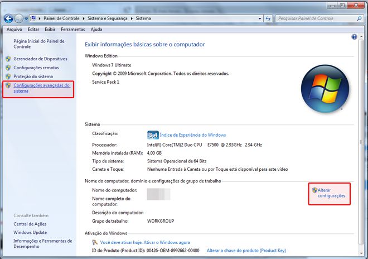Image resolution: width=368 pixels, height=259 pixels.
Task: Click the blue help question mark icon
Action: [x=354, y=37]
